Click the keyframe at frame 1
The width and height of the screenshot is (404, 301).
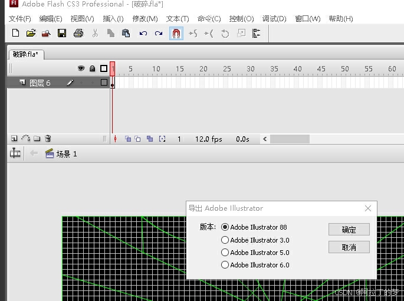click(113, 83)
